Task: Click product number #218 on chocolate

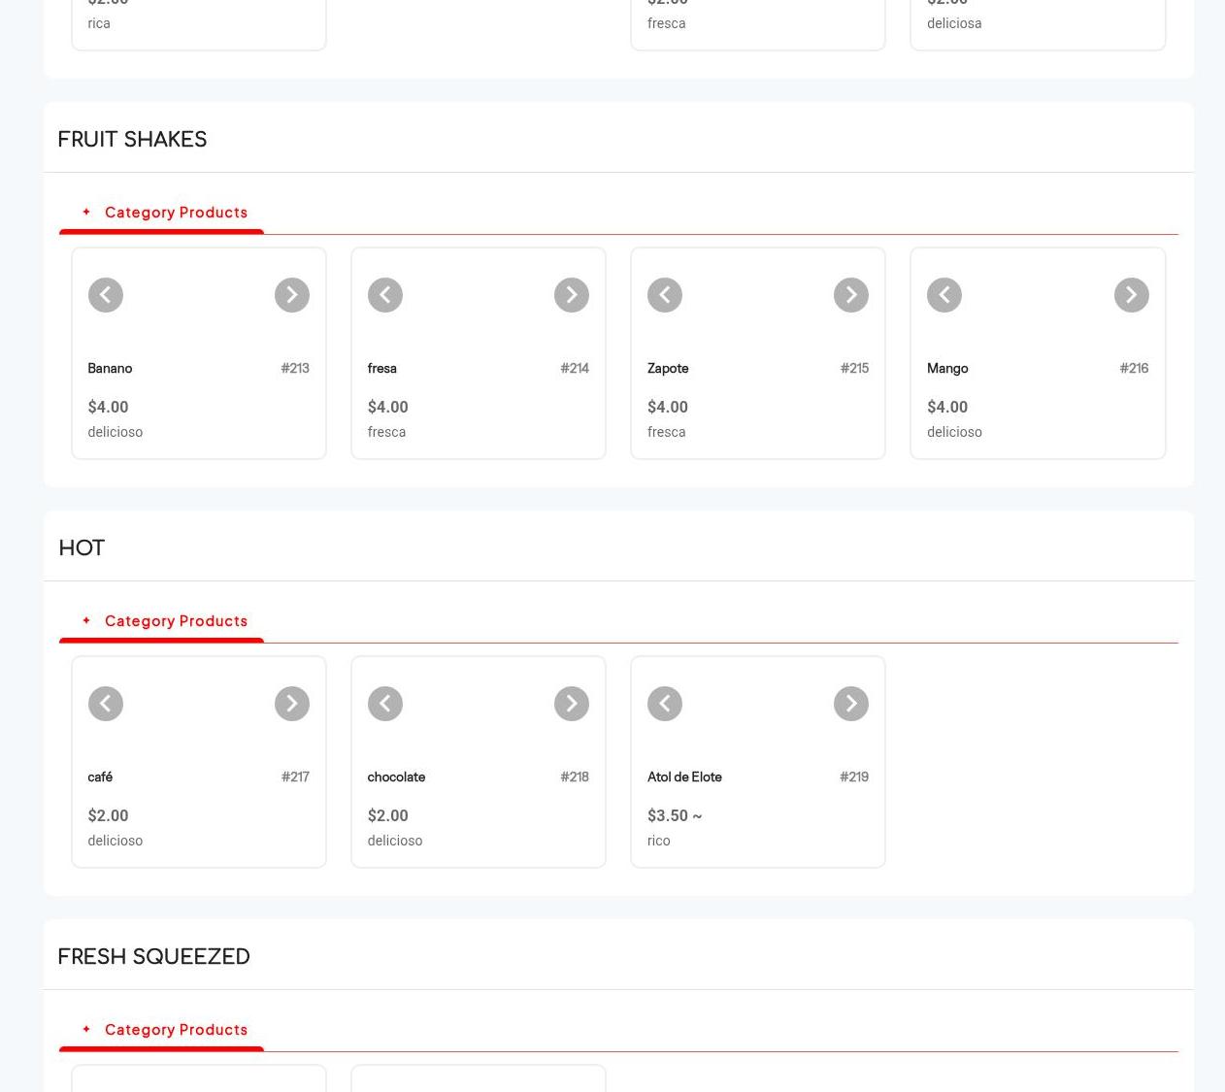Action: click(574, 777)
